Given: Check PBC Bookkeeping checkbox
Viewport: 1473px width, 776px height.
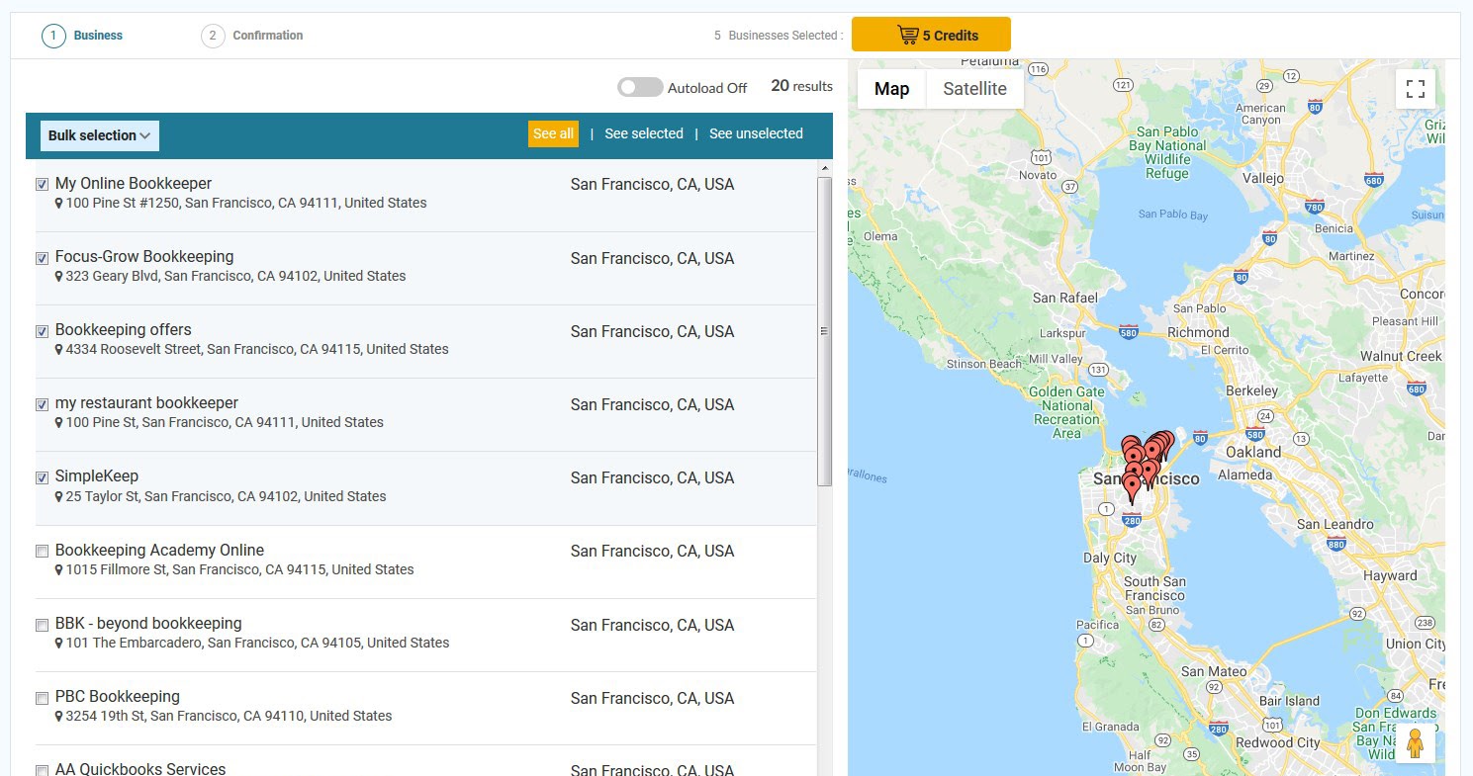Looking at the screenshot, I should [x=42, y=698].
